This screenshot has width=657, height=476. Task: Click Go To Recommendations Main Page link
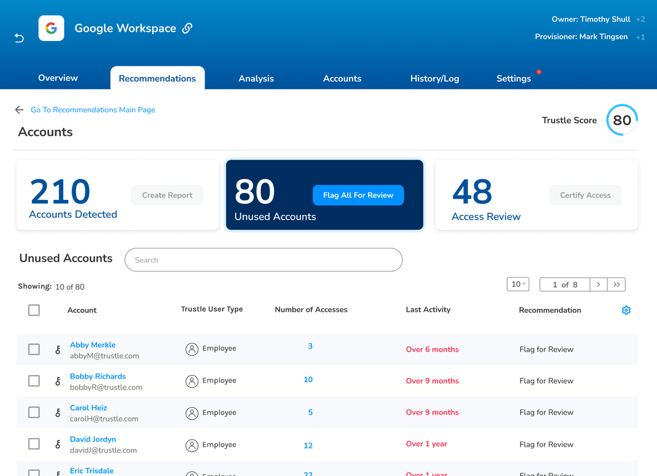pos(93,110)
